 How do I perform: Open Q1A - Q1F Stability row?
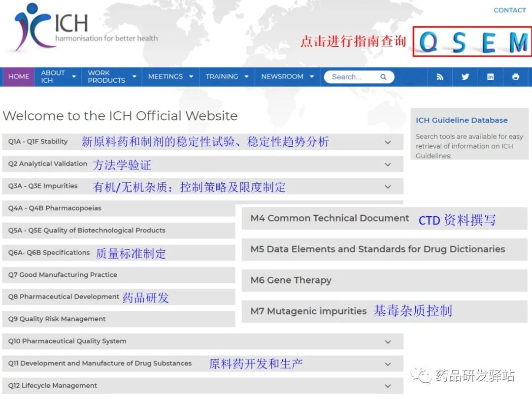click(202, 142)
